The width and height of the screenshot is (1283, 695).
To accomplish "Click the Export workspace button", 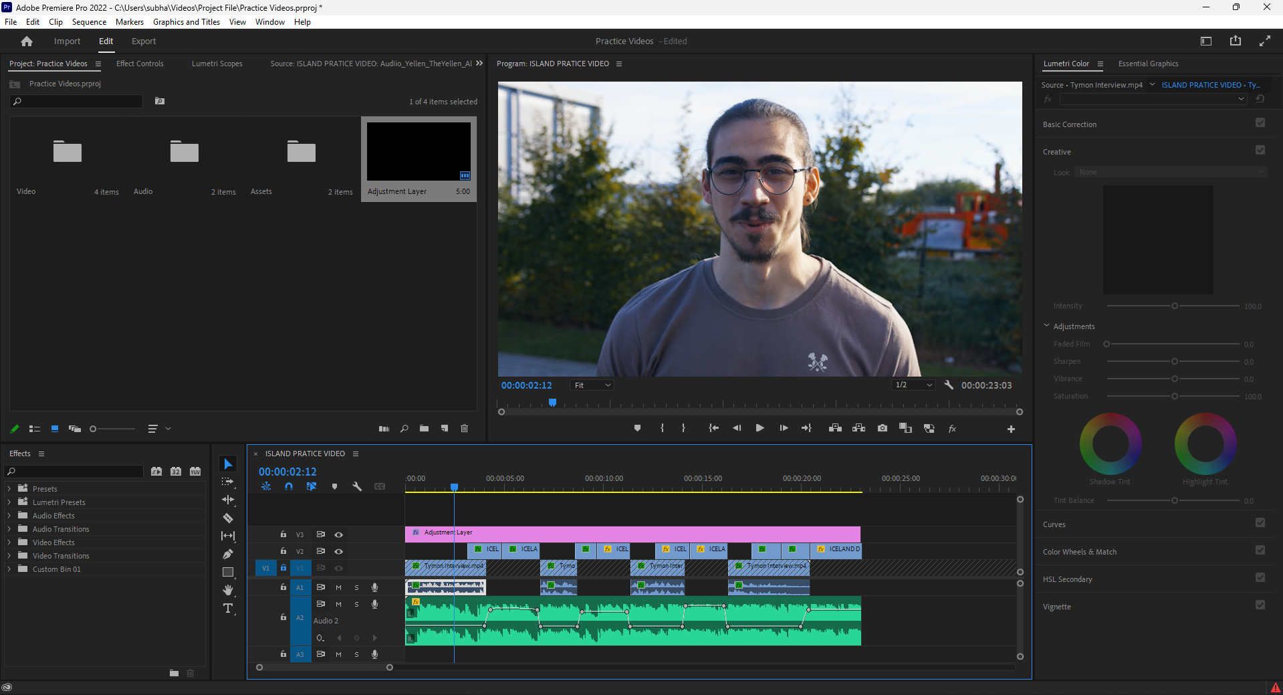I will (x=143, y=41).
